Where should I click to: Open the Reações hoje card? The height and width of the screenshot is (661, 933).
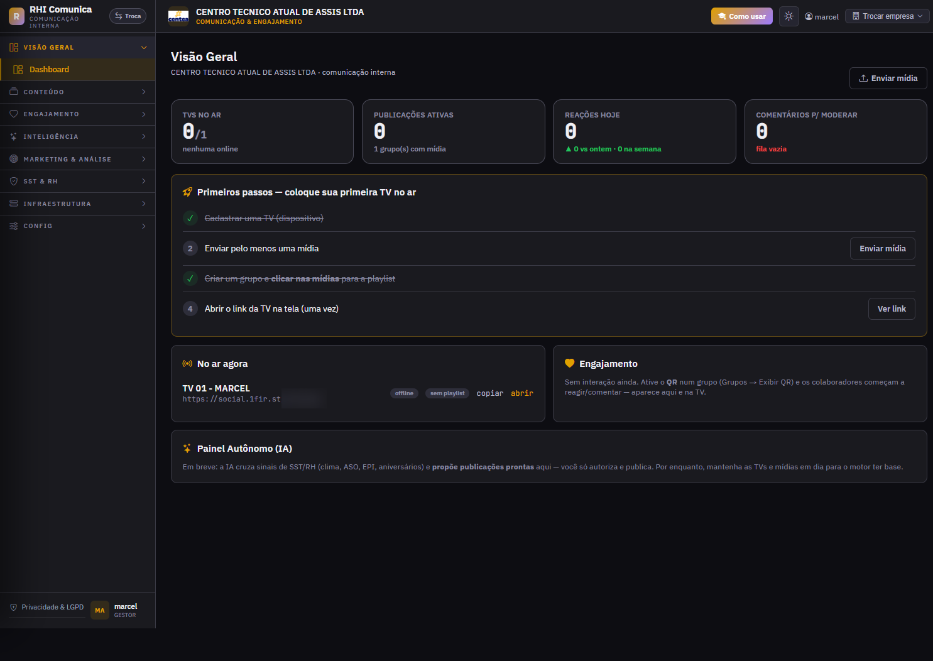(x=645, y=132)
